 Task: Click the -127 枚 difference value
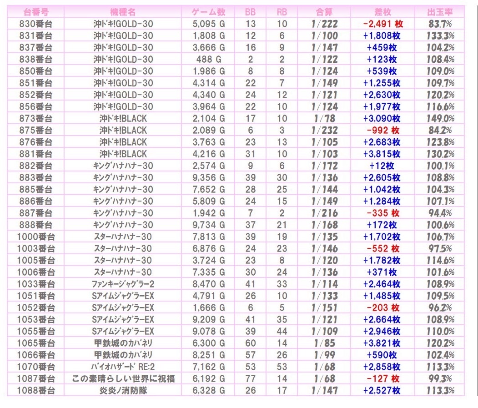[x=383, y=379]
